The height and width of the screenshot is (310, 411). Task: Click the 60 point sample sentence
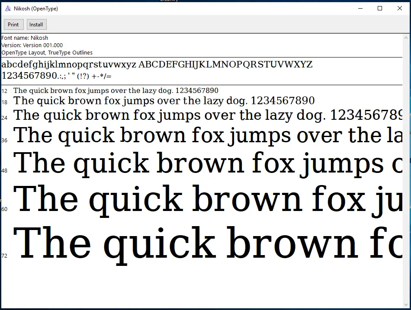point(208,201)
